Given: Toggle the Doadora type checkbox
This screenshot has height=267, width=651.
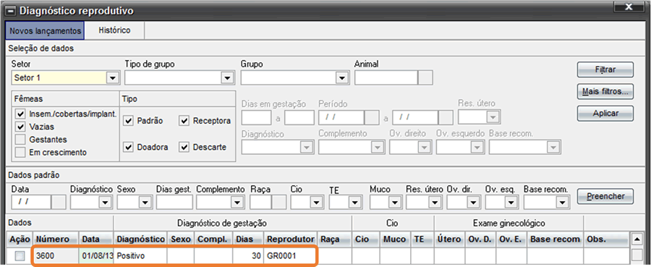Looking at the screenshot, I should (129, 147).
